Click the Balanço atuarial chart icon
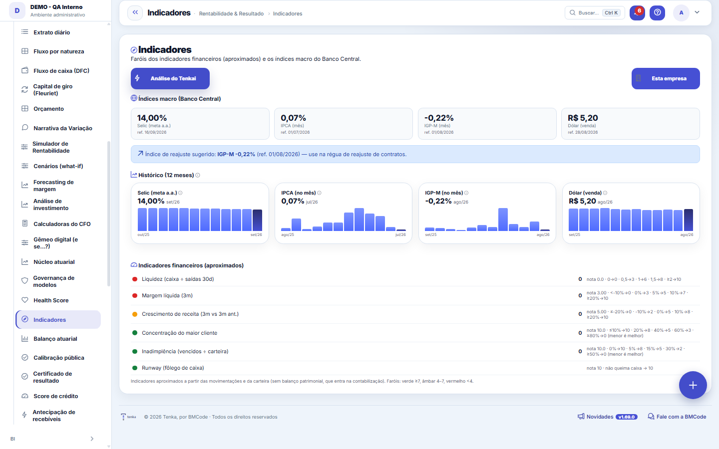719x449 pixels. [x=24, y=339]
